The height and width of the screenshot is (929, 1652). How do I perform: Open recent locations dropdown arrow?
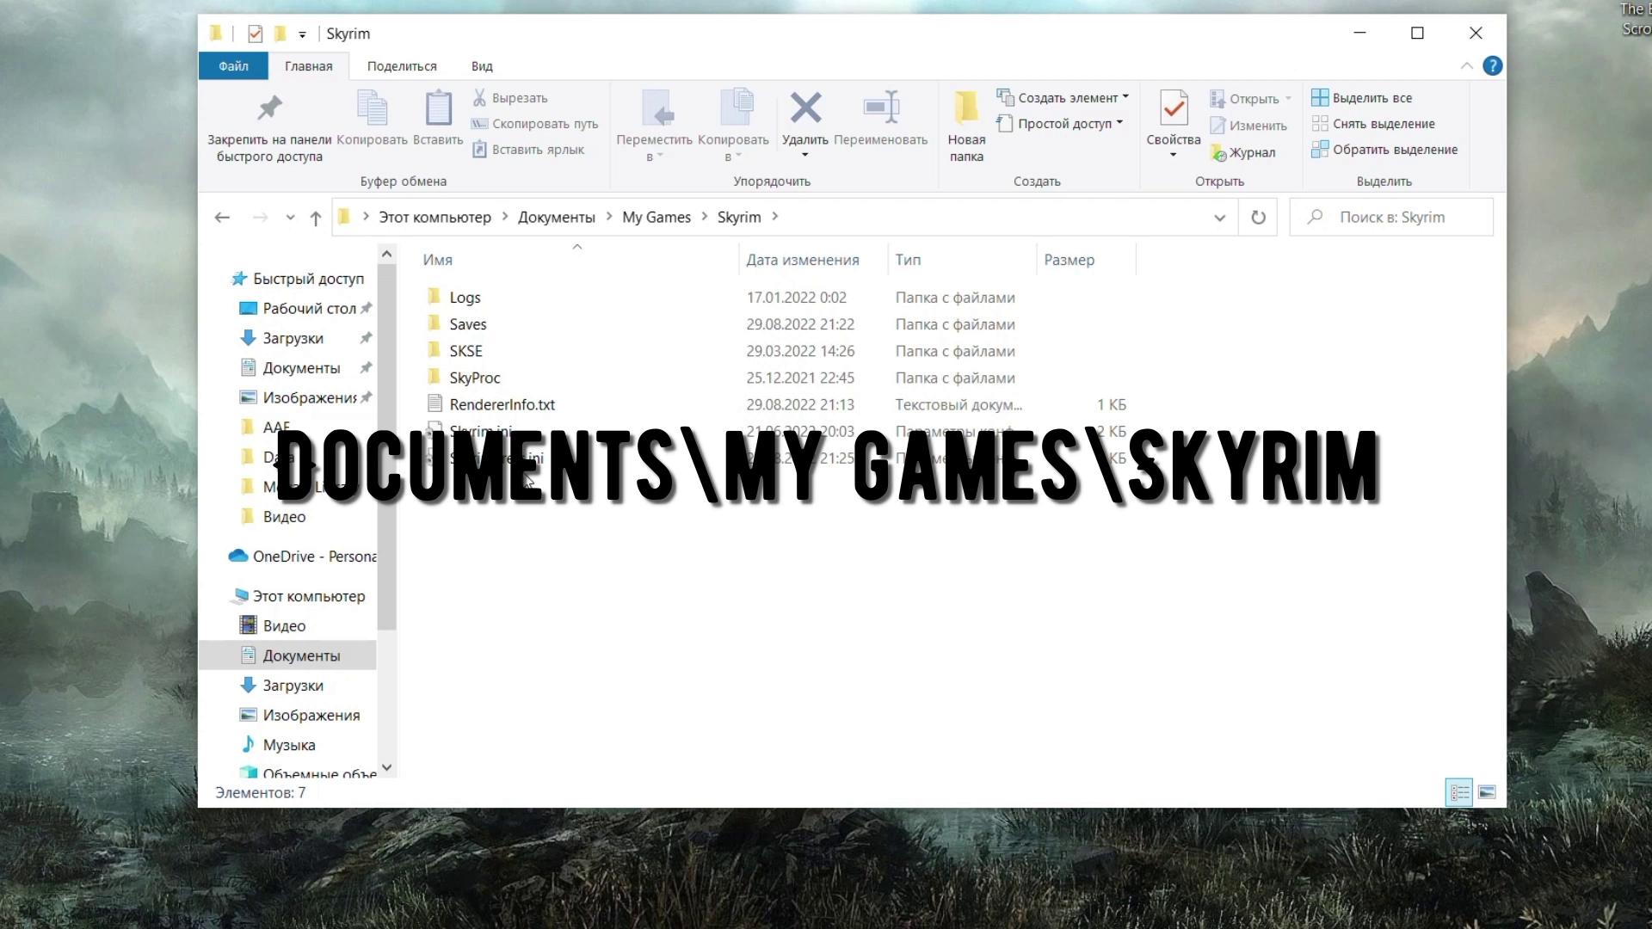point(290,218)
